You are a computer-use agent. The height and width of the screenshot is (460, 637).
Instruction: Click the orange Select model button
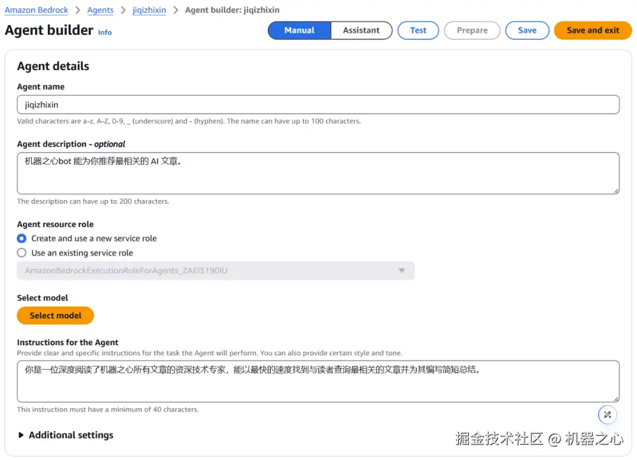pyautogui.click(x=55, y=316)
